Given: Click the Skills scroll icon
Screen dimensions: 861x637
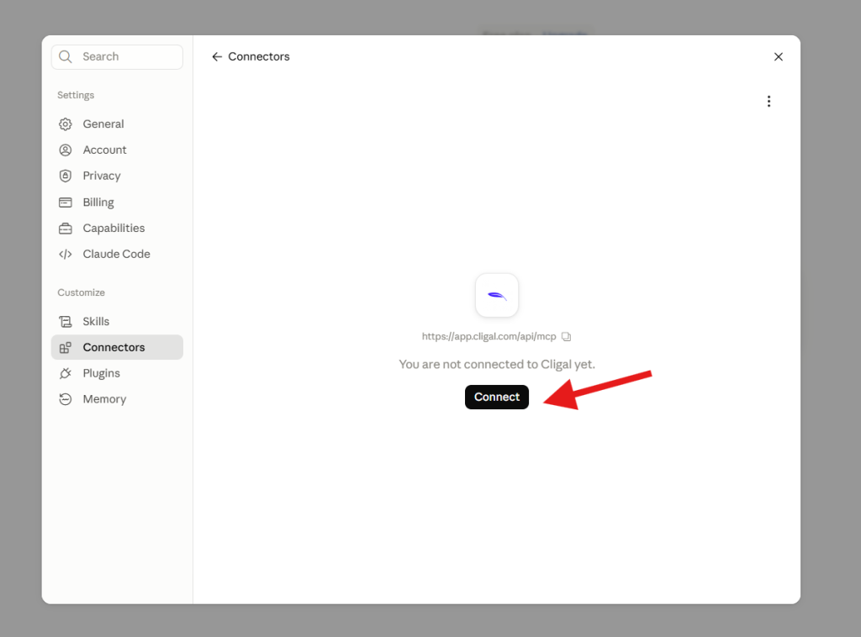Looking at the screenshot, I should (66, 322).
